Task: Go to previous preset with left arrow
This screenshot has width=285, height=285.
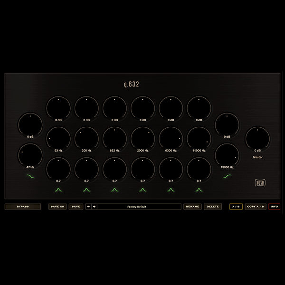Action: coord(88,207)
